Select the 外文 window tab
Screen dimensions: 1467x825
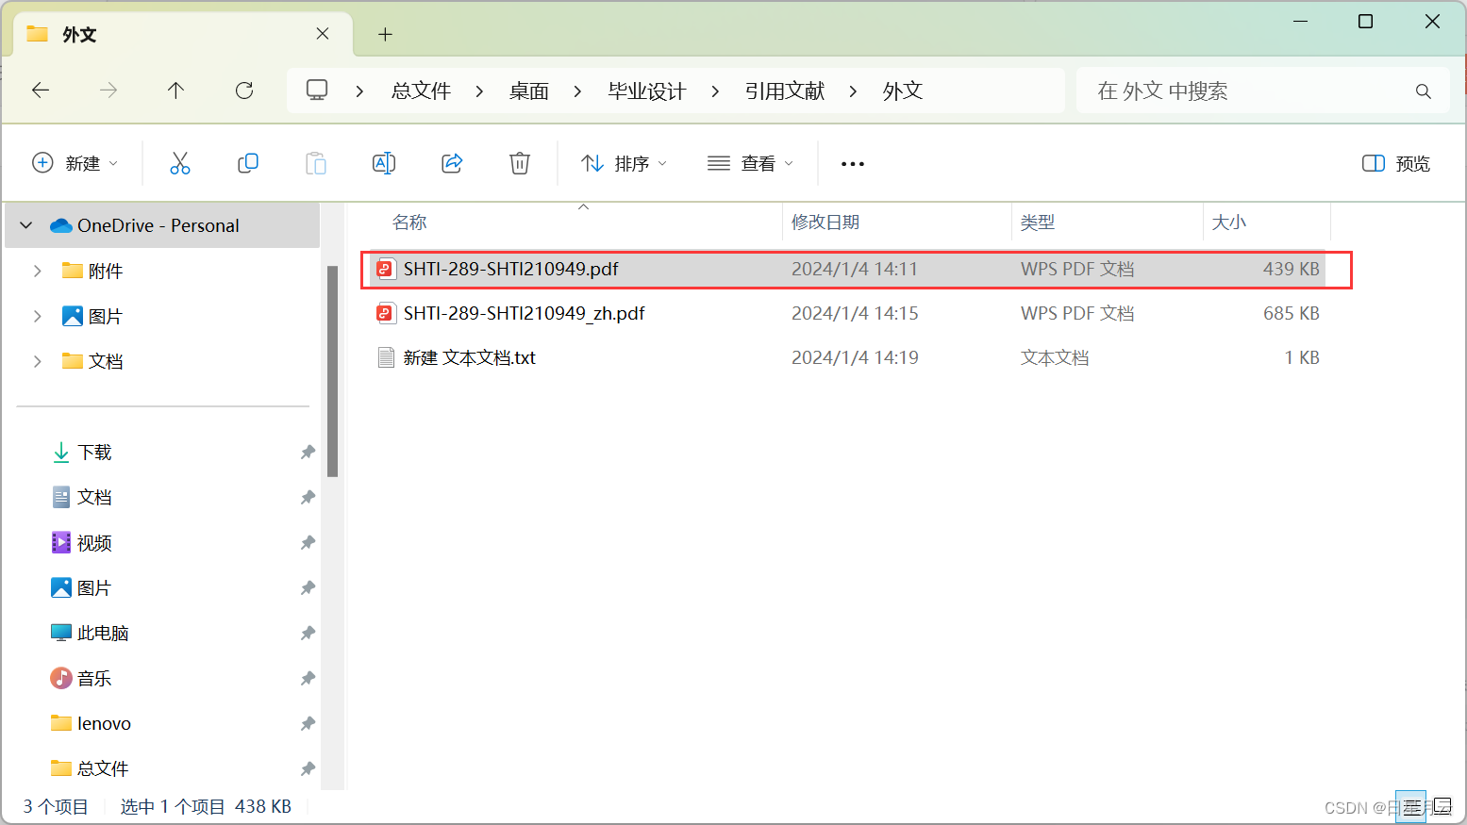pos(184,35)
